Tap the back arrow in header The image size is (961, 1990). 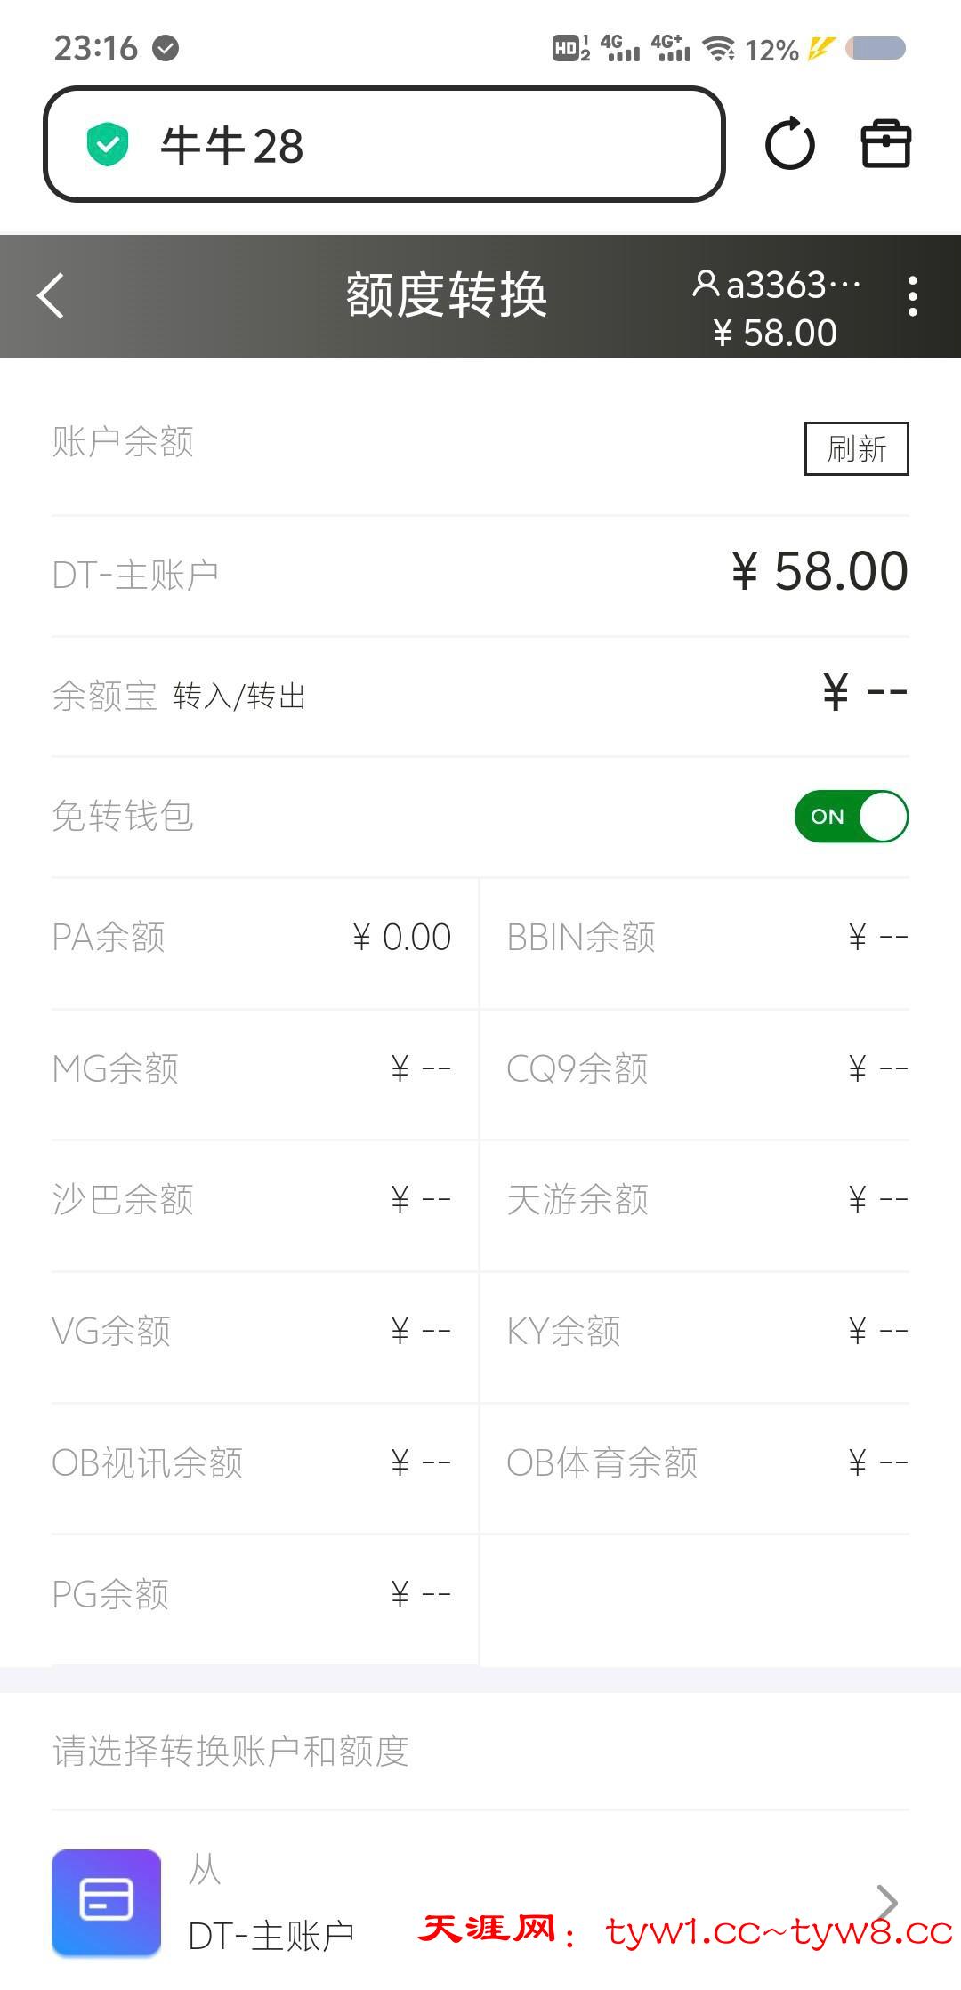(52, 296)
